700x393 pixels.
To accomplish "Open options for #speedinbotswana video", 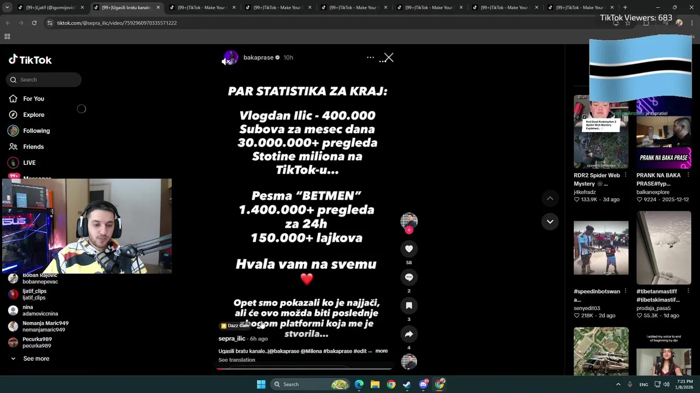I will [625, 291].
